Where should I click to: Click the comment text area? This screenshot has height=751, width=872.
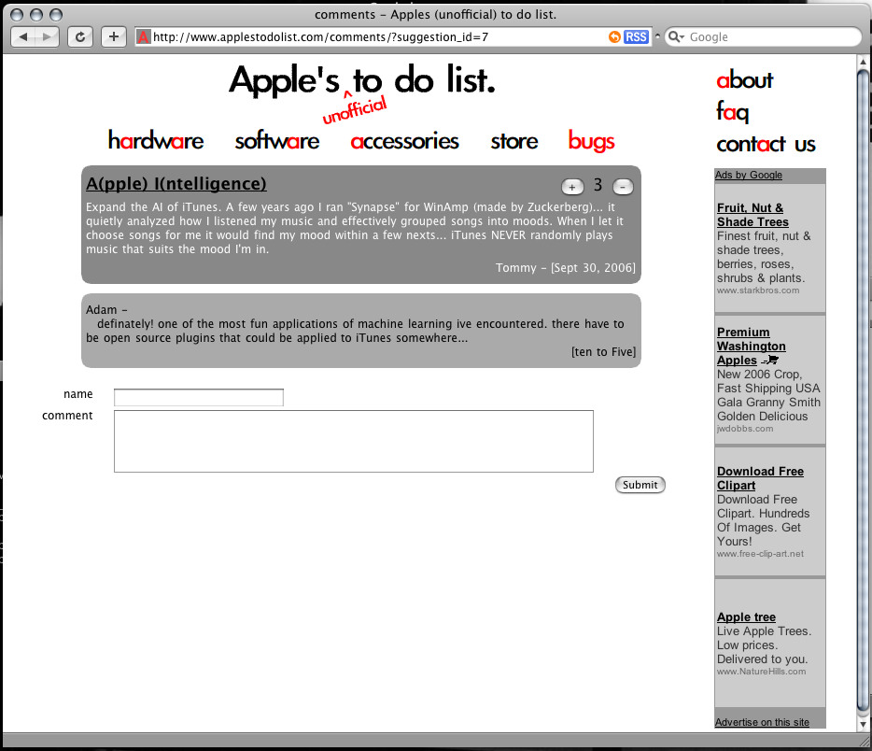[x=354, y=441]
